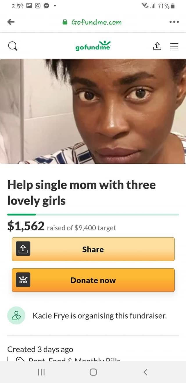Viewport: 186px width, 383px height.
Task: Tap the Messenger notification icon
Action: (x=46, y=6)
